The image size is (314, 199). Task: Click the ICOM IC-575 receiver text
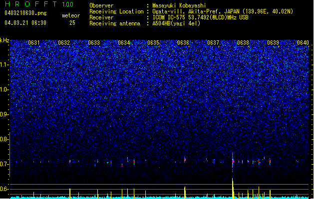point(200,17)
